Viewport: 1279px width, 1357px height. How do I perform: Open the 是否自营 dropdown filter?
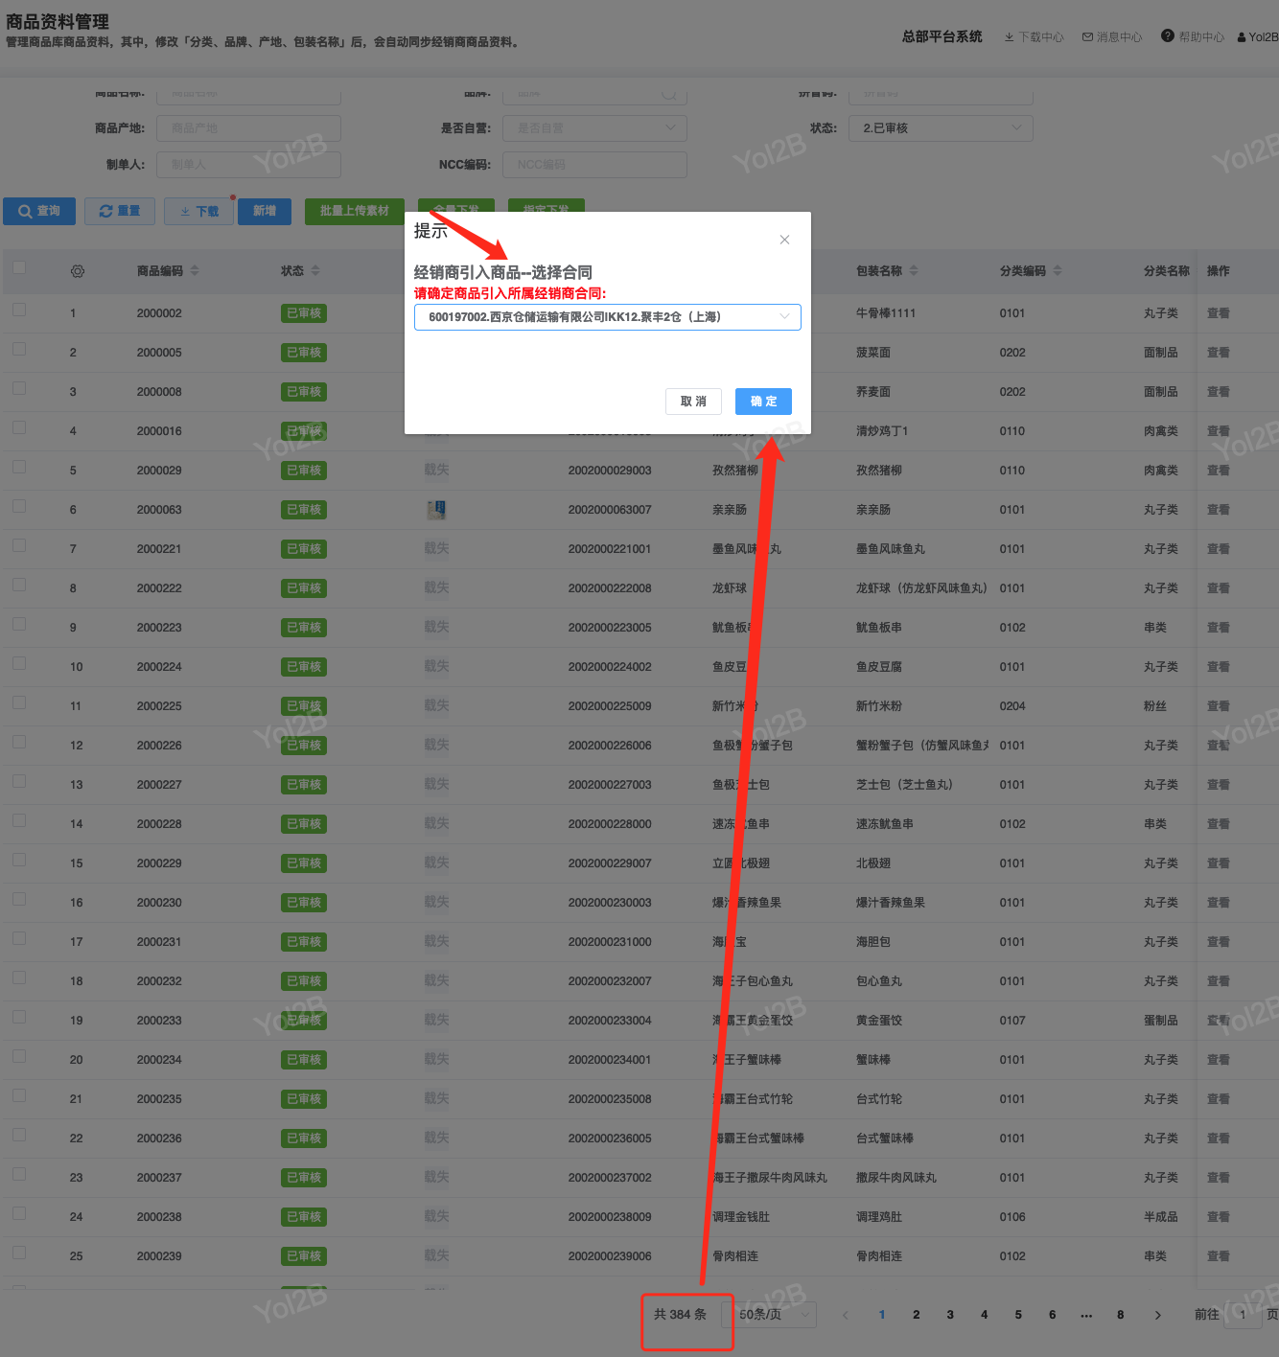point(594,128)
